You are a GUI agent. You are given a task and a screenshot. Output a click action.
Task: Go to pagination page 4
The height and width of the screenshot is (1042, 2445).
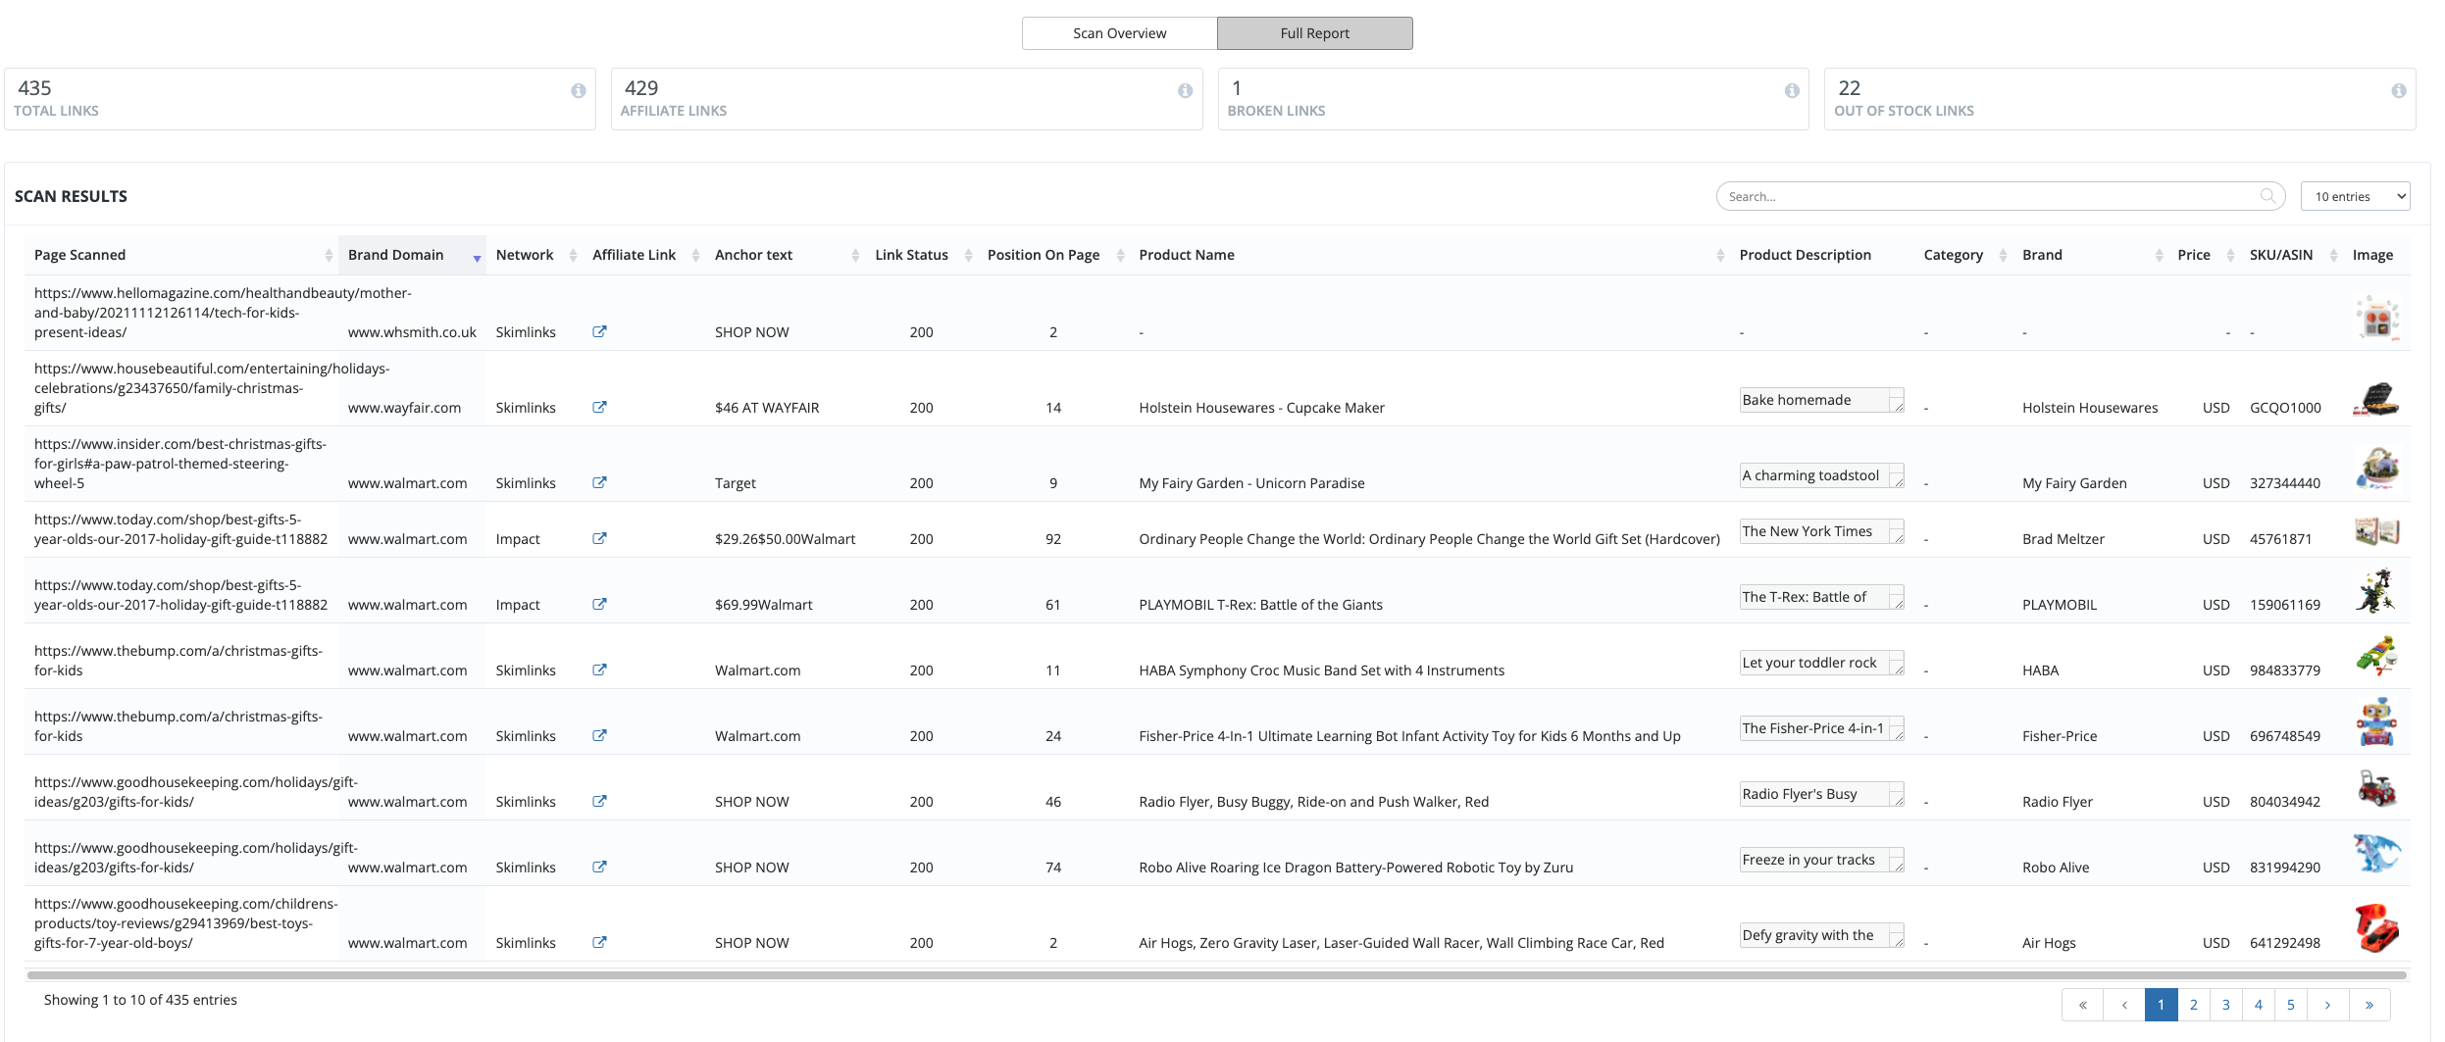click(x=2258, y=1005)
